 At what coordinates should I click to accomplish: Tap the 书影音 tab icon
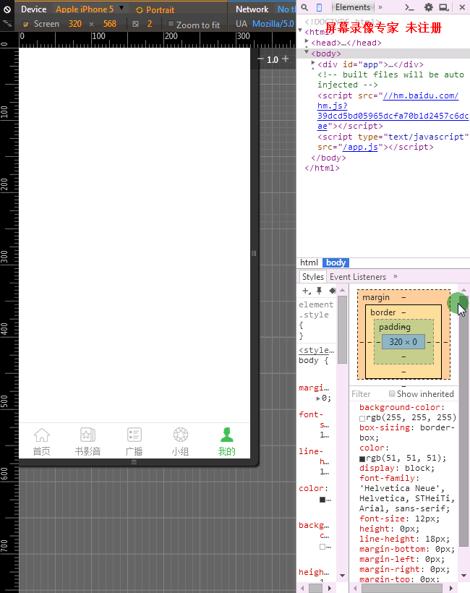pos(87,435)
